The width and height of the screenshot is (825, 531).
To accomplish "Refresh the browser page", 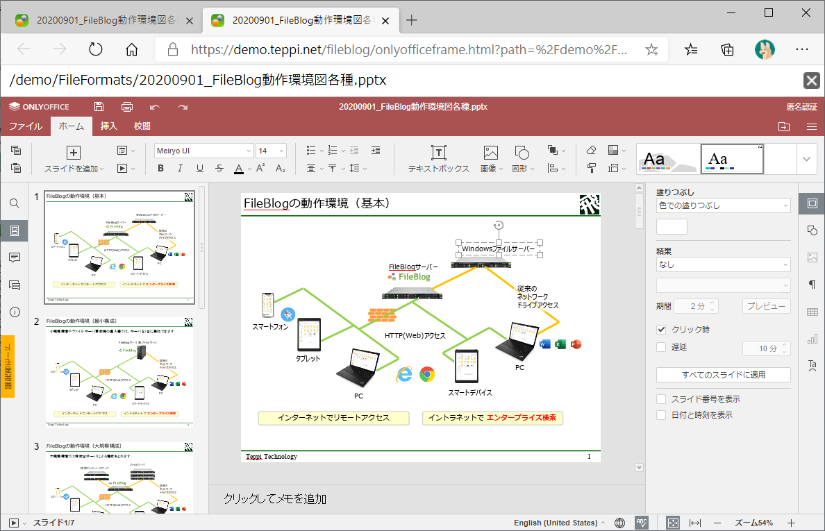I will click(95, 49).
